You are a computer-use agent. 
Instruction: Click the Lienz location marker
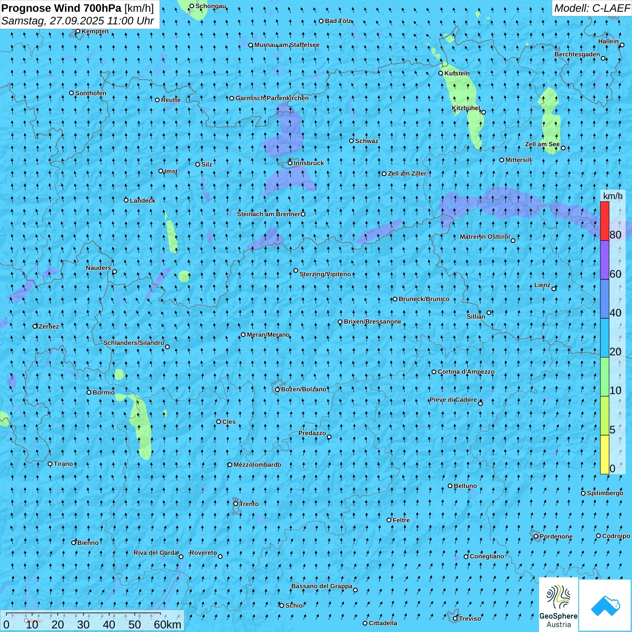coord(554,288)
